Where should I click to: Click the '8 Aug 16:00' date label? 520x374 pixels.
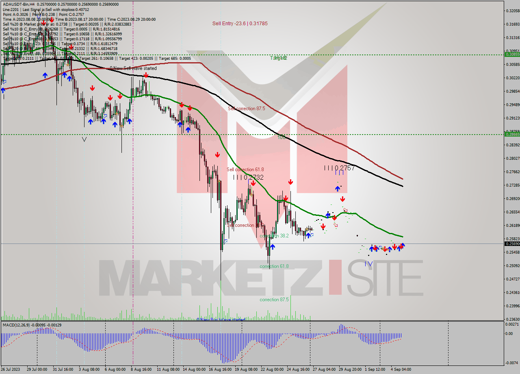coord(141,370)
